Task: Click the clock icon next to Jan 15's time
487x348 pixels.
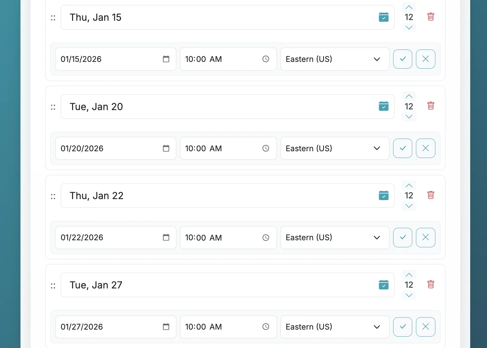Action: [x=265, y=59]
